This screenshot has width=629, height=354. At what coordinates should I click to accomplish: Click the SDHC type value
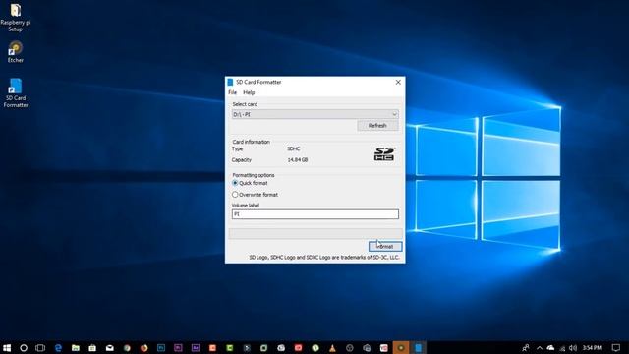coord(293,148)
